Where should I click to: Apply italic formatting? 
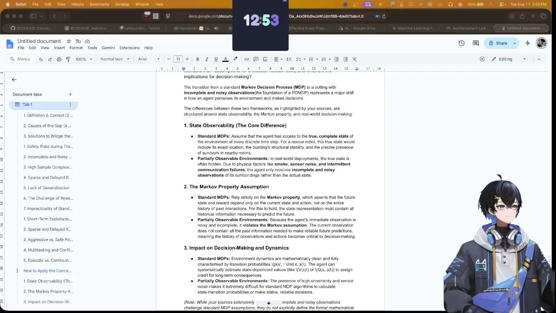pos(207,59)
